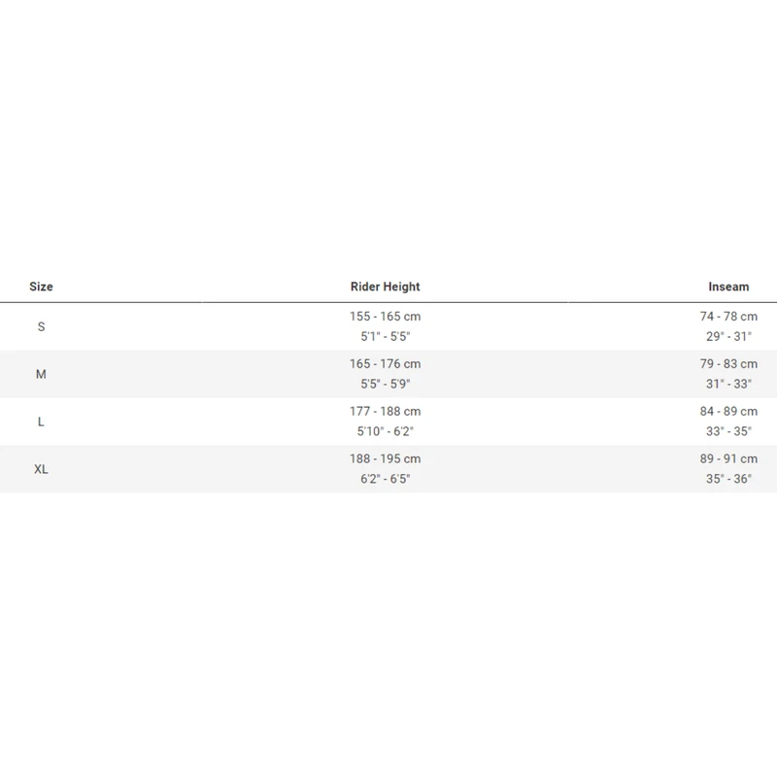The height and width of the screenshot is (777, 777).
Task: Select the S size row label
Action: point(41,326)
